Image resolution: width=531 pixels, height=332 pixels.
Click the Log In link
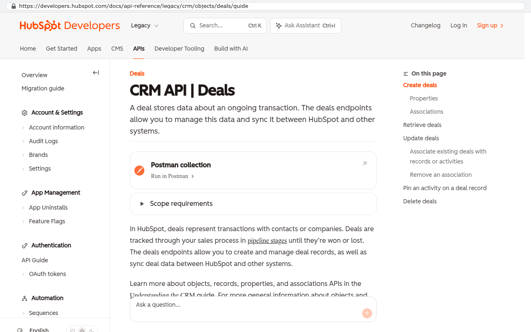point(459,26)
